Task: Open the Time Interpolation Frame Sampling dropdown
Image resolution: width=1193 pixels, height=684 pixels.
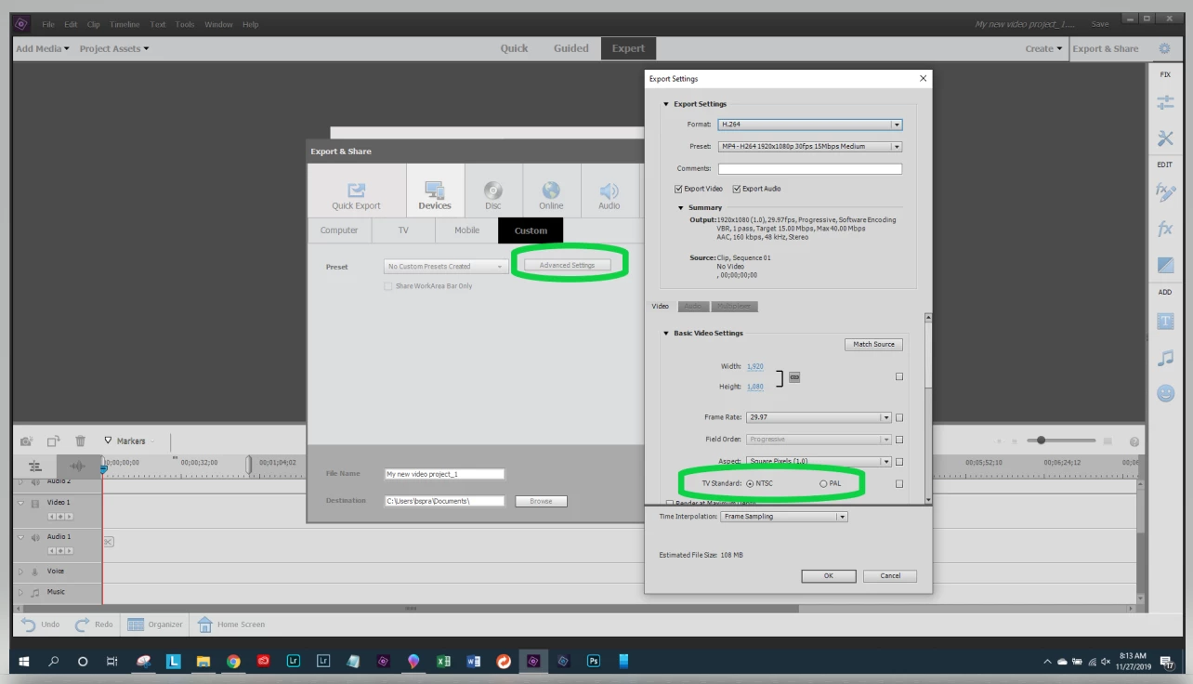Action: click(783, 517)
